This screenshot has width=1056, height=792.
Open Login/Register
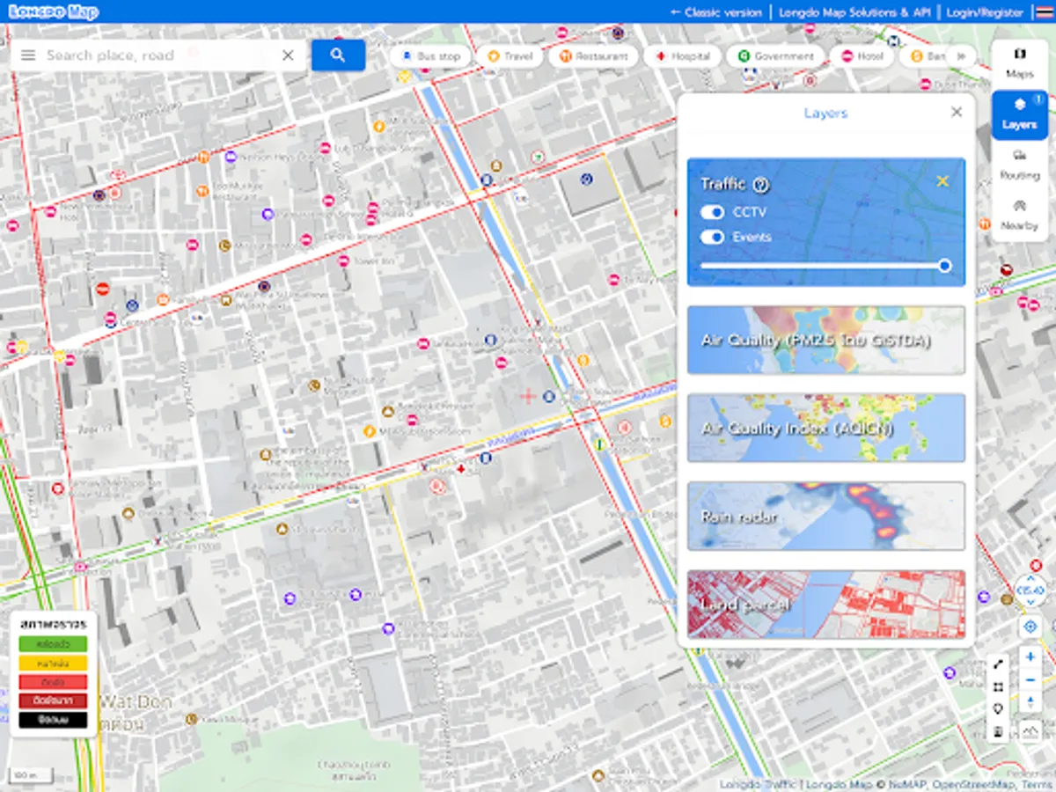(x=983, y=12)
